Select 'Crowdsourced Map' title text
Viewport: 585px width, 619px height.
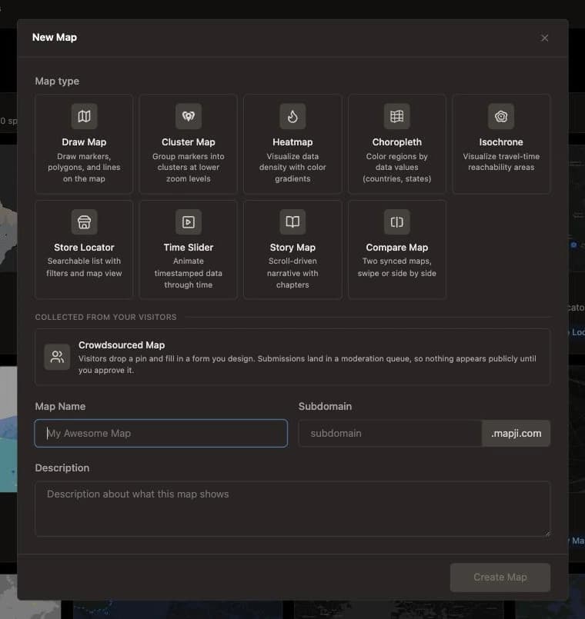point(122,345)
